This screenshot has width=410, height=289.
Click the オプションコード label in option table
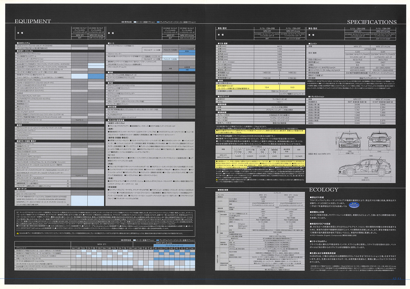tap(21, 248)
